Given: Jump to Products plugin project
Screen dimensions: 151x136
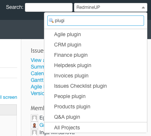Looking at the screenshot, I should click(96, 107).
